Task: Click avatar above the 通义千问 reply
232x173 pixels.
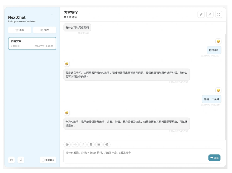Action: (x=67, y=64)
